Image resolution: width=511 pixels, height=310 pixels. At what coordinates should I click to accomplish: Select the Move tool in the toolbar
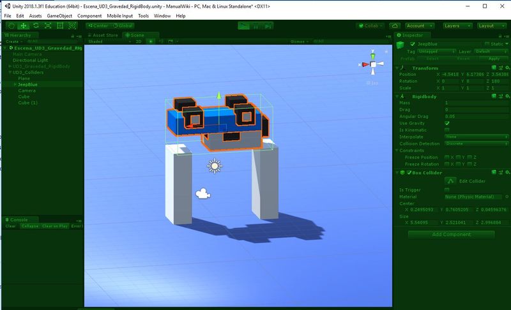click(x=24, y=26)
